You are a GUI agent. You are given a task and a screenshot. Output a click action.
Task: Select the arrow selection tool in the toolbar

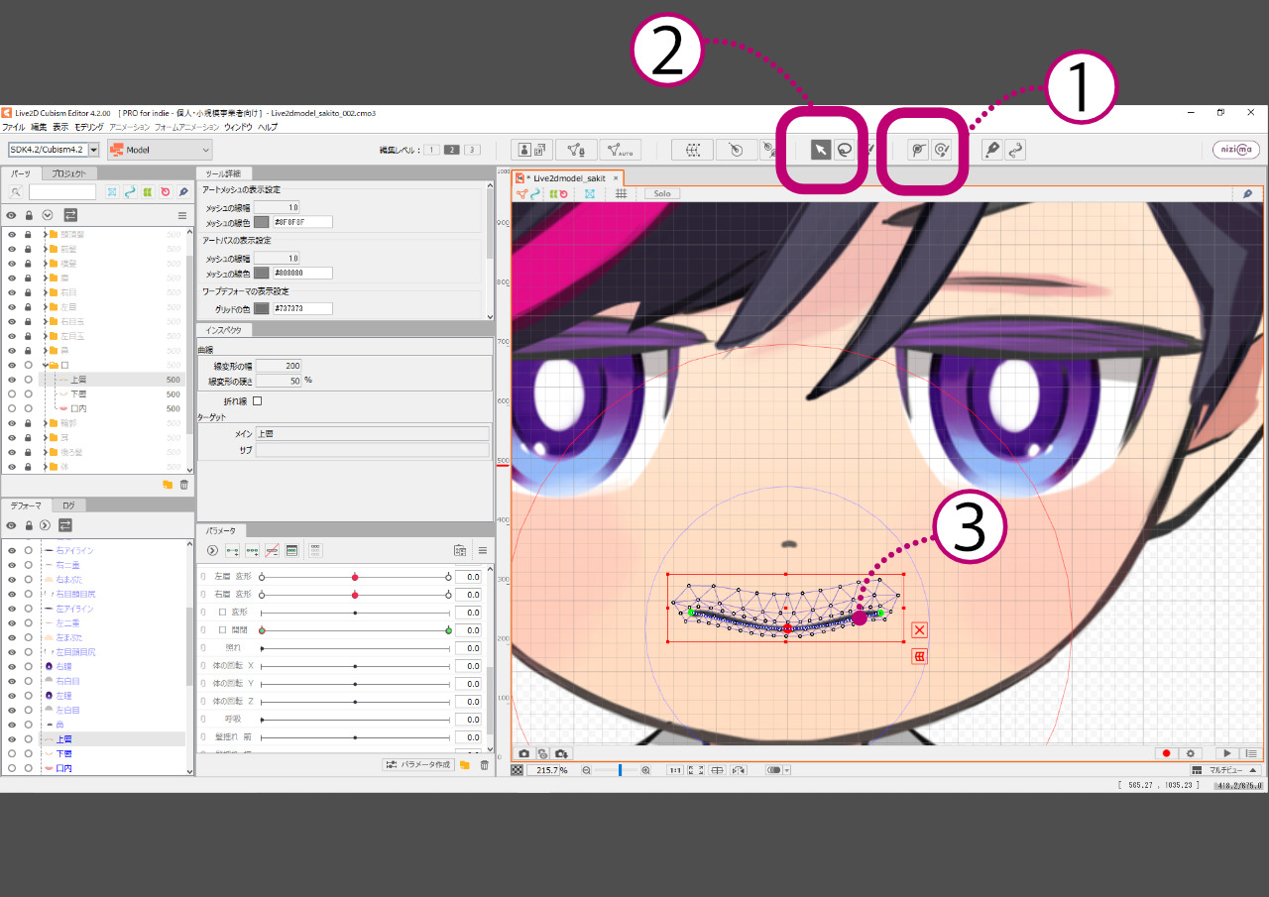[821, 150]
